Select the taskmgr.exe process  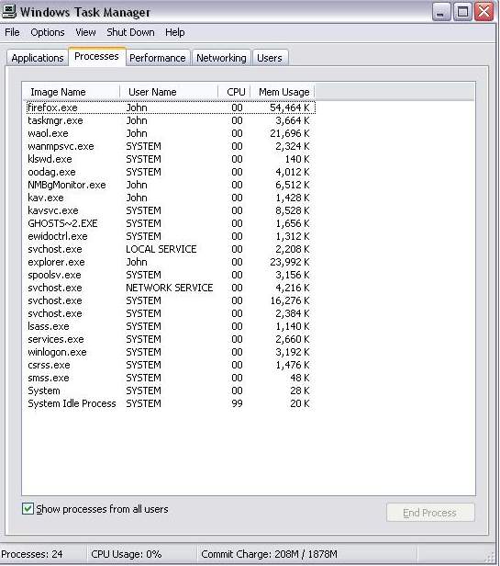pos(171,120)
